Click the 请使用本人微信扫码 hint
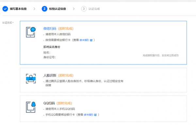196x125 pixels. coord(58,34)
